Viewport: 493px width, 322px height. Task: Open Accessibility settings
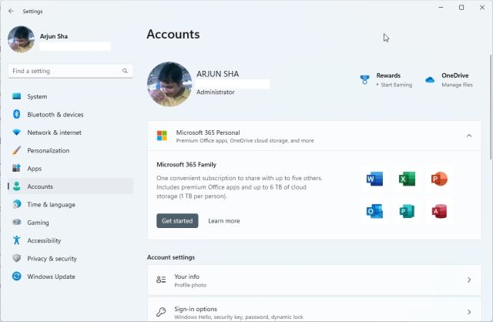(x=71, y=240)
